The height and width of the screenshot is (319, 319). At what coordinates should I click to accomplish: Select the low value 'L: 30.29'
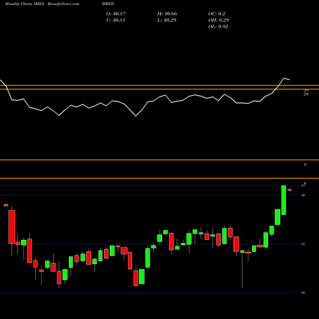167,20
